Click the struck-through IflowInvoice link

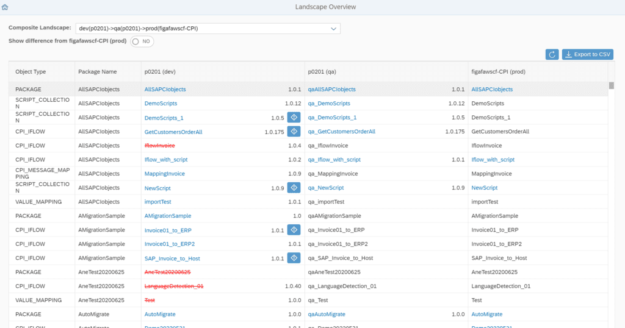(159, 145)
